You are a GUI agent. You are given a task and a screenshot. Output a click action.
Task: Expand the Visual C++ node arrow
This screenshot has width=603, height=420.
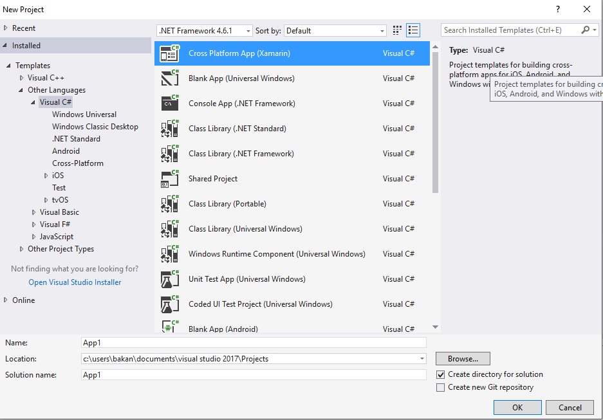tap(21, 78)
